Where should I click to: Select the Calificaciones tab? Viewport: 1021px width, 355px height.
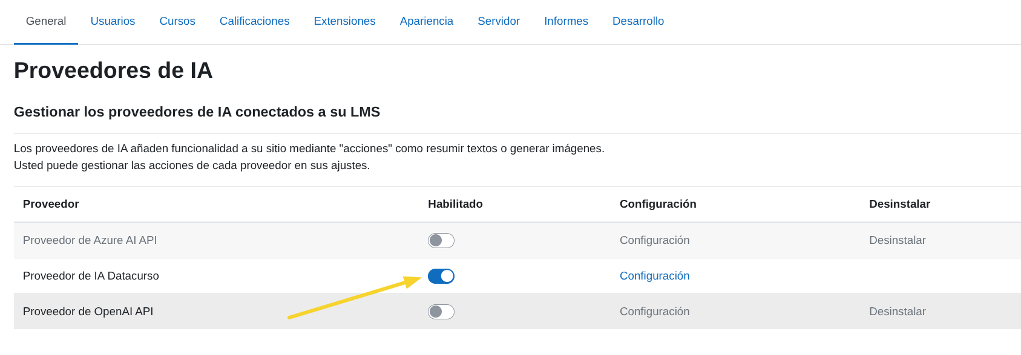(254, 21)
